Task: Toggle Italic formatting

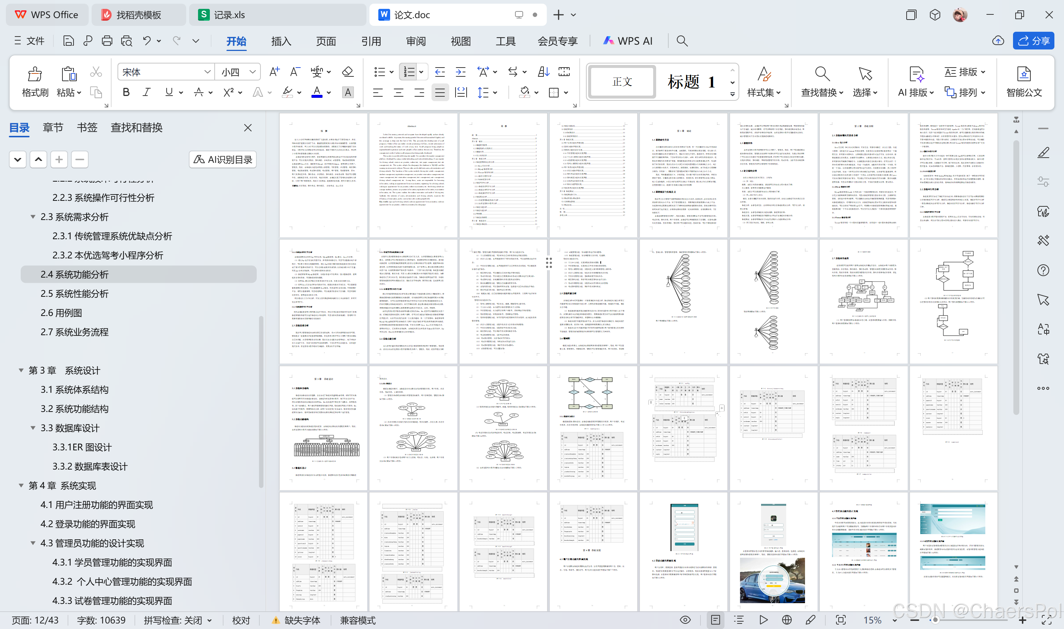Action: (x=146, y=92)
